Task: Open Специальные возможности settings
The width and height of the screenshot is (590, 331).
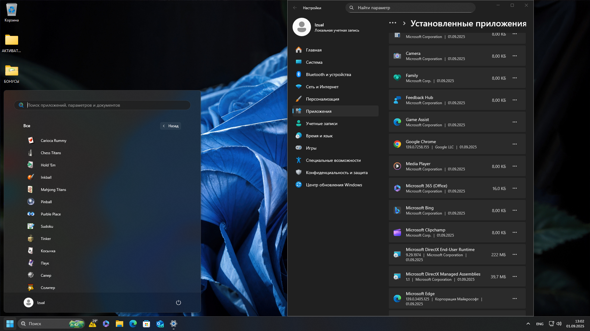Action: pyautogui.click(x=336, y=160)
